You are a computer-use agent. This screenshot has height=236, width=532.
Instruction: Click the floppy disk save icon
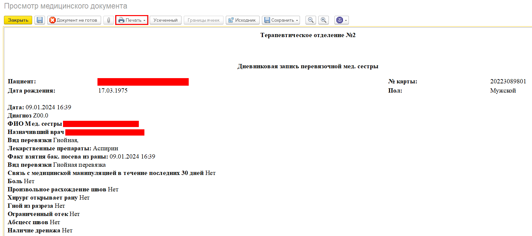(x=40, y=20)
